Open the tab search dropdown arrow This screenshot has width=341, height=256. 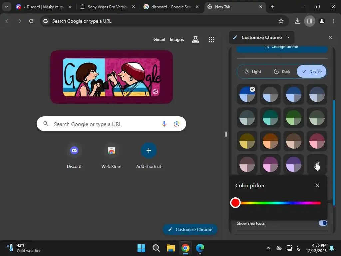click(7, 7)
